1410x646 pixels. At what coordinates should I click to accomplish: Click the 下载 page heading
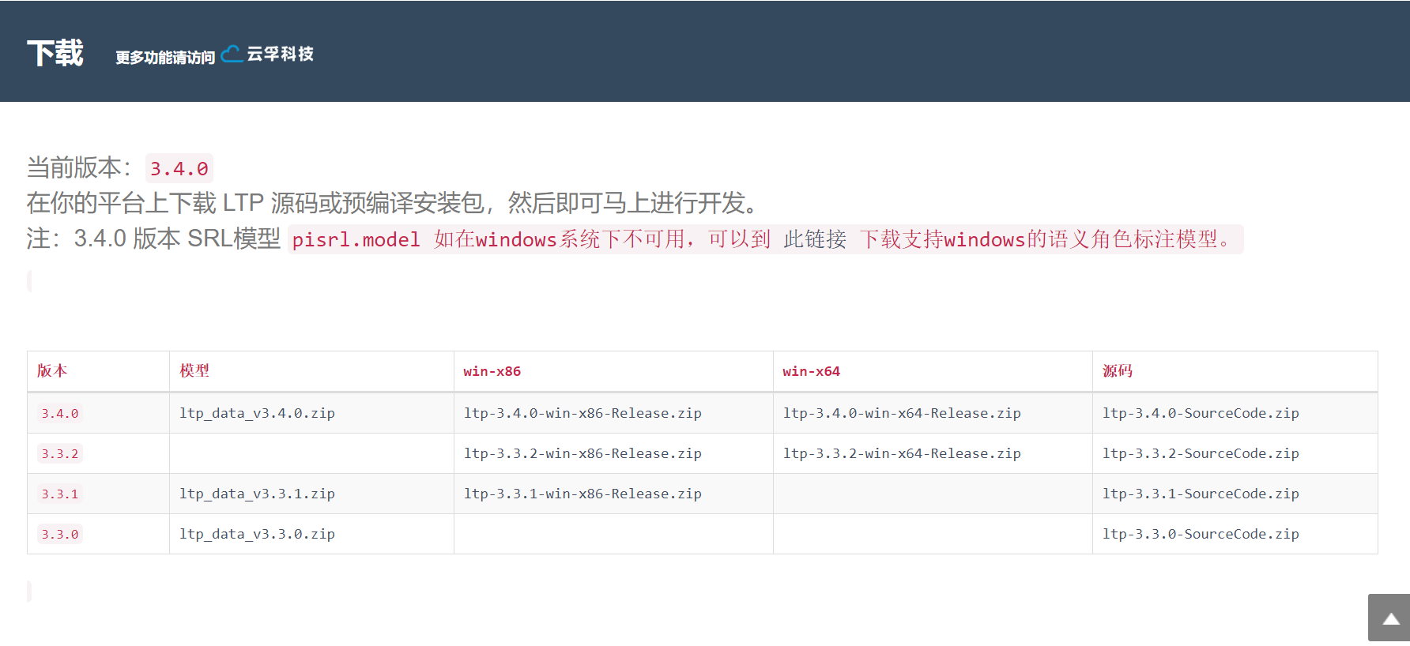pos(55,53)
